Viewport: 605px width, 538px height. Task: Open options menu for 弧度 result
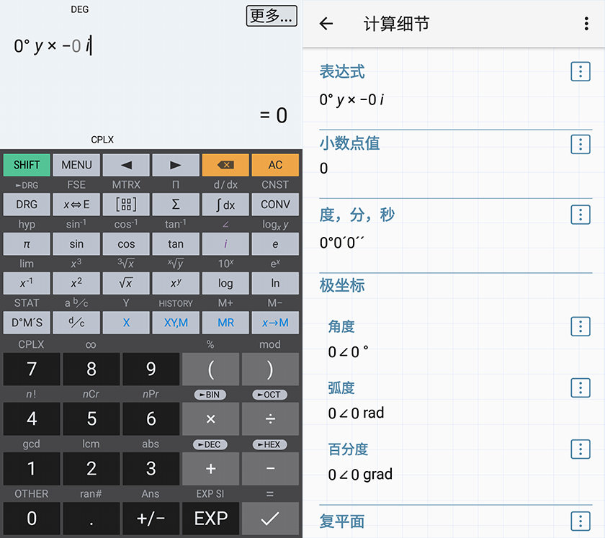(581, 388)
